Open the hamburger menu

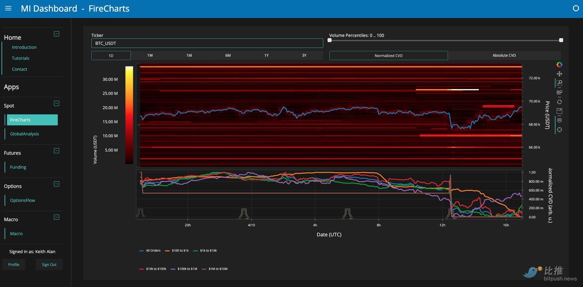(x=8, y=9)
